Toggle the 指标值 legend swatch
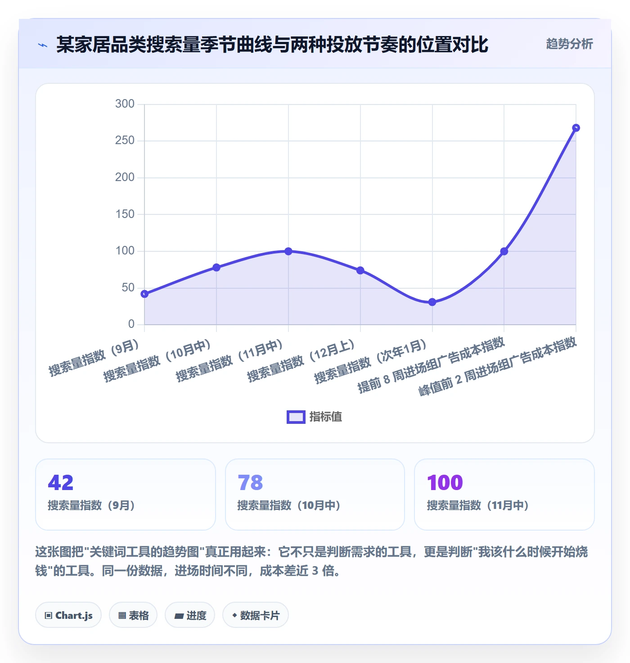Screen dimensions: 630x663 pyautogui.click(x=296, y=417)
